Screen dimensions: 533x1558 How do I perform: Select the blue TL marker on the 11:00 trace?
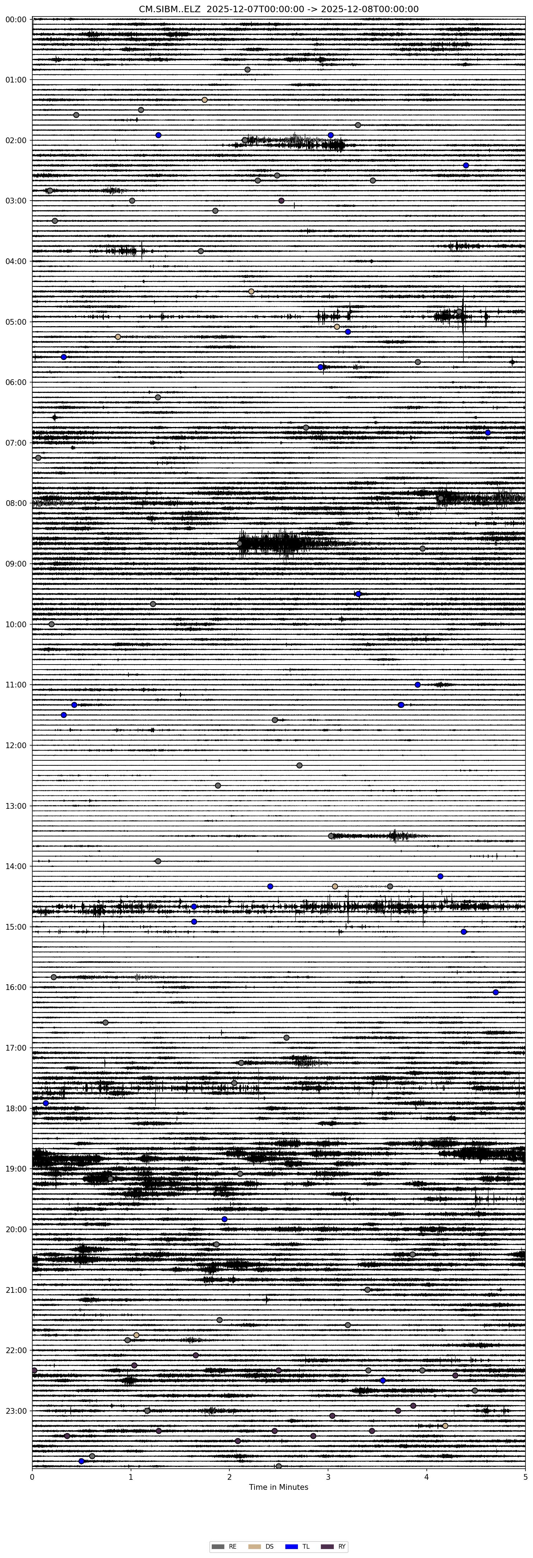coord(417,685)
